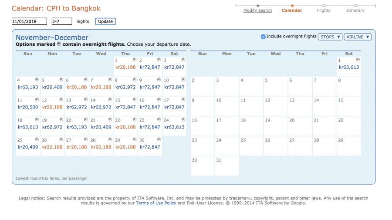392x220 pixels.
Task: Select the Calendar step in progress bar
Action: pos(292,10)
